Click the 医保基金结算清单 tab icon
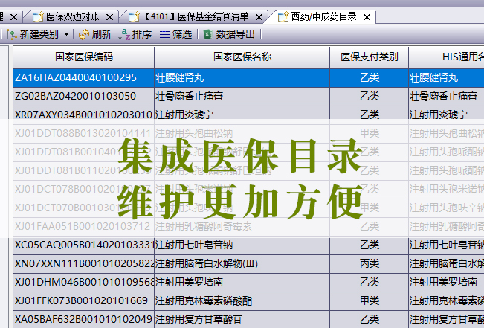The width and height of the screenshot is (484, 328). 134,16
